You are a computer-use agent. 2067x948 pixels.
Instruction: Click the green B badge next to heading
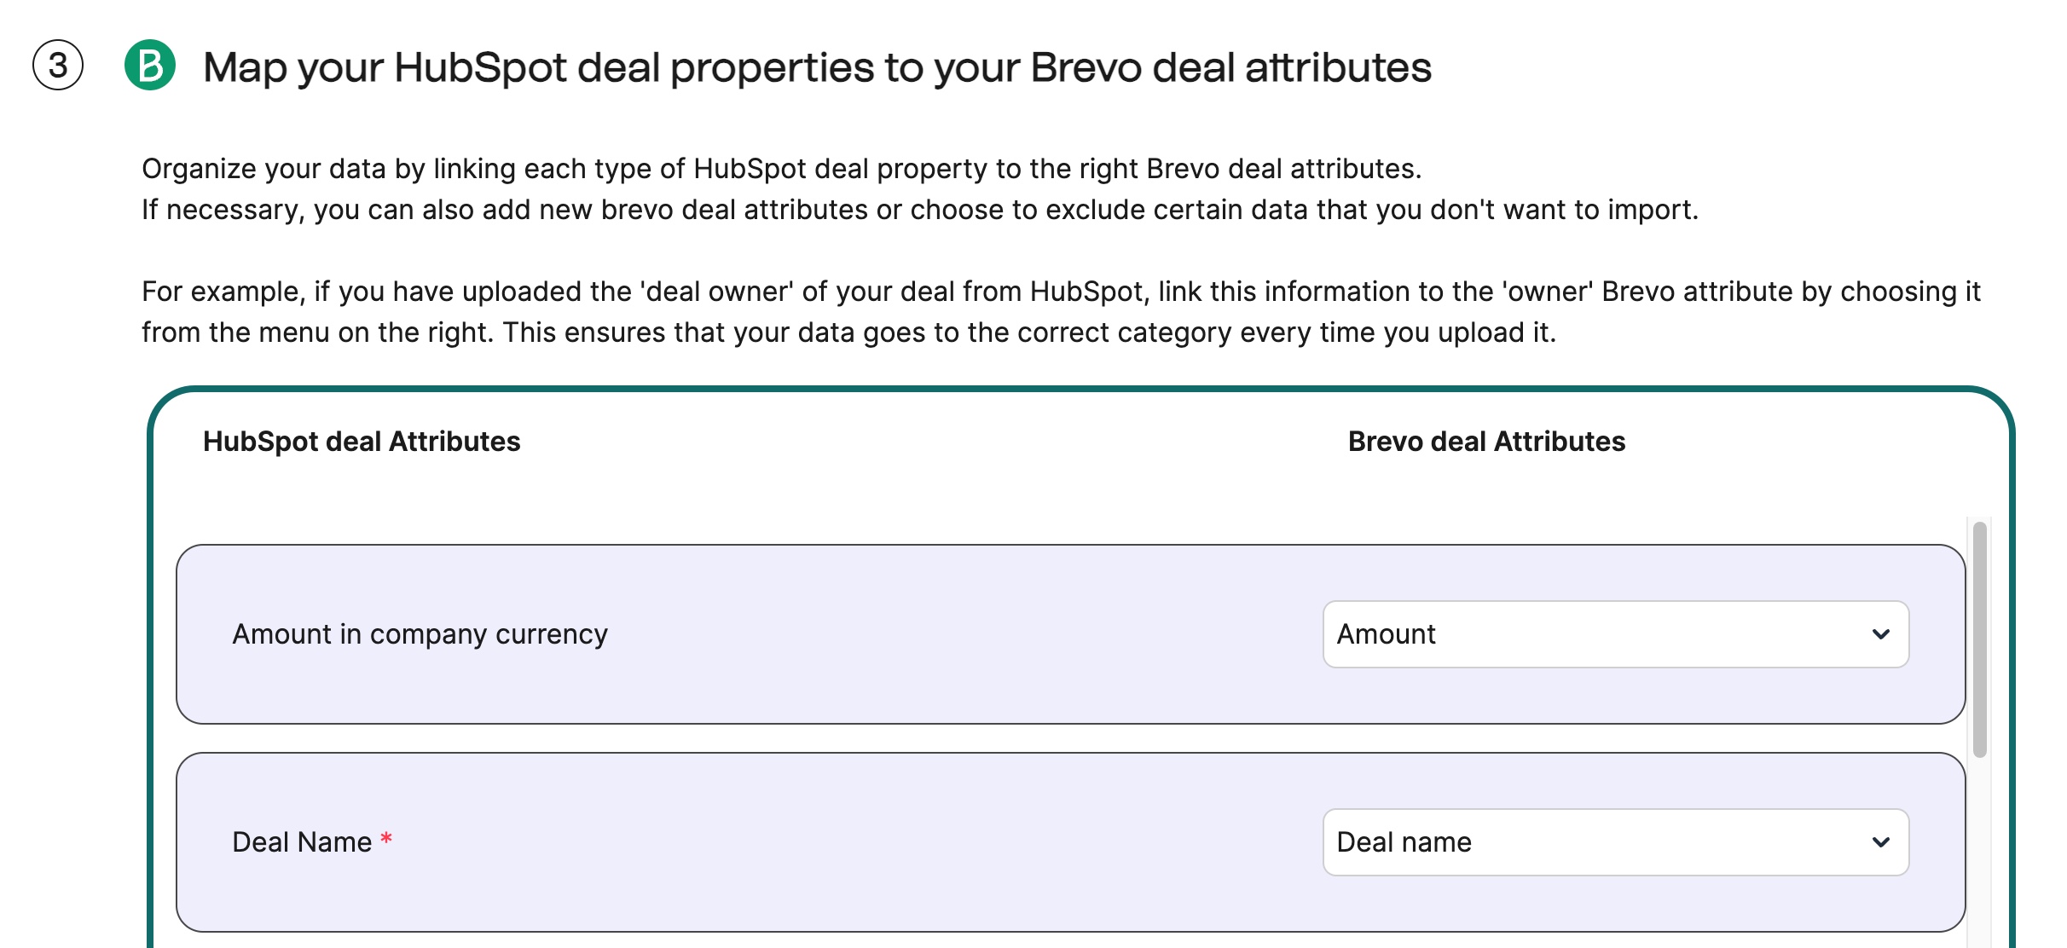[152, 65]
